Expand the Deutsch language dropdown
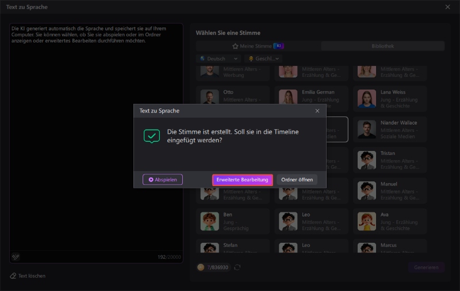The height and width of the screenshot is (291, 460). pos(218,59)
